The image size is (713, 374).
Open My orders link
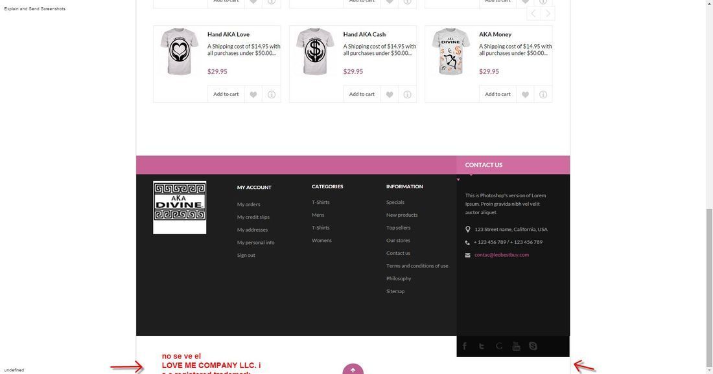248,204
